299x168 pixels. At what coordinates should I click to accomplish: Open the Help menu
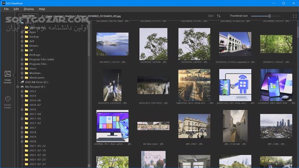point(42,9)
